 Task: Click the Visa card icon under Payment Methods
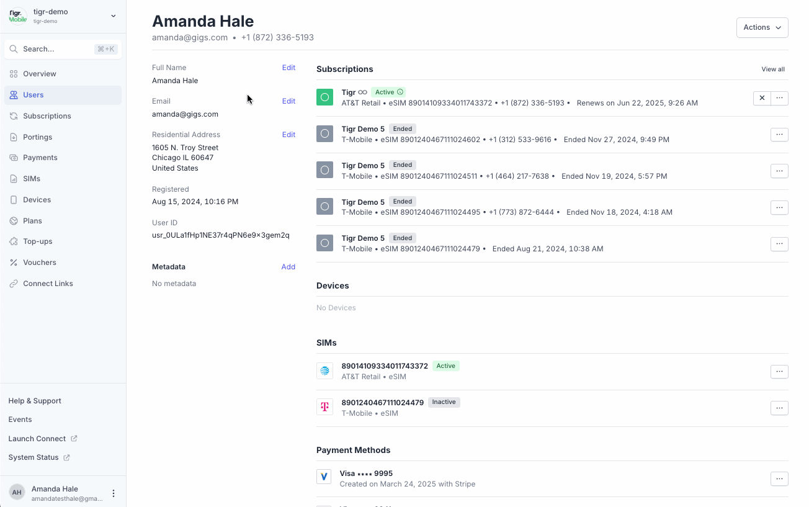324,477
